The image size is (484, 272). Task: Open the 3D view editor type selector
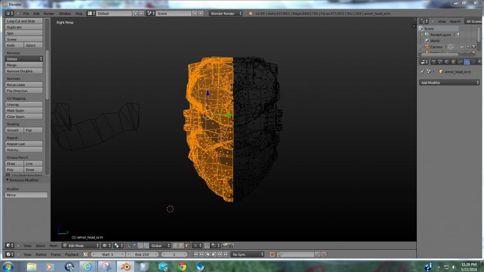coord(10,246)
